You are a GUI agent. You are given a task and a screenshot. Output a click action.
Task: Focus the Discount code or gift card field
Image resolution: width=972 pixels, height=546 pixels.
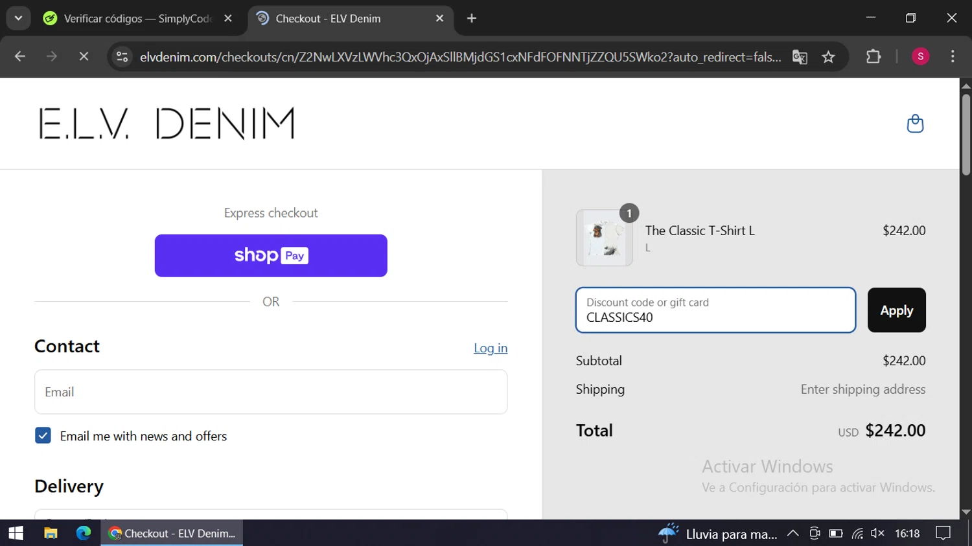715,310
